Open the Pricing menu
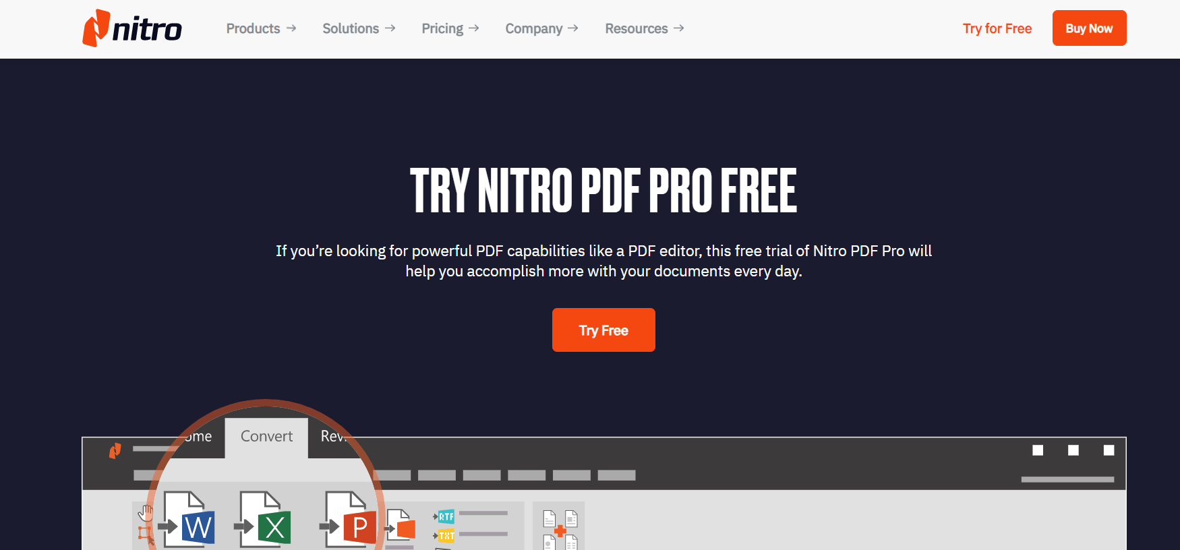 (x=450, y=28)
